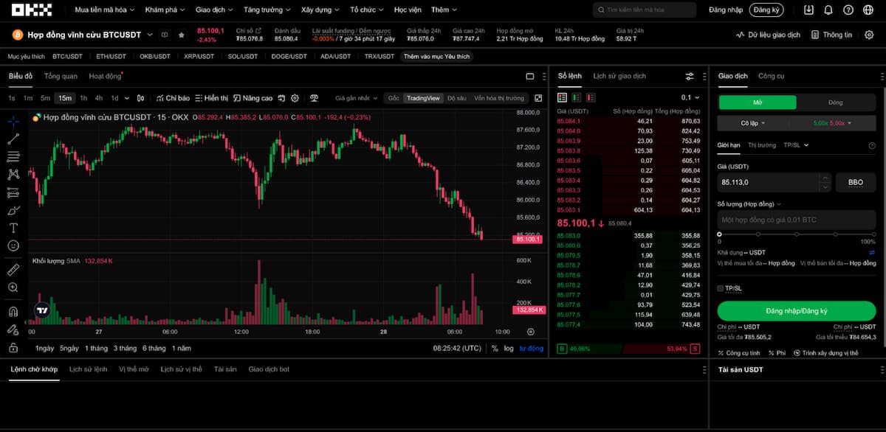Enable the TP/SL checkbox
The height and width of the screenshot is (432, 886).
pyautogui.click(x=721, y=288)
